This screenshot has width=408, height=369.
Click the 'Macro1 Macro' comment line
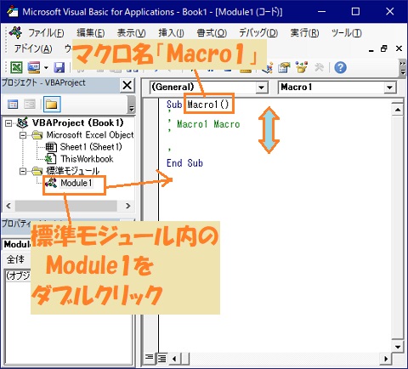coord(208,124)
